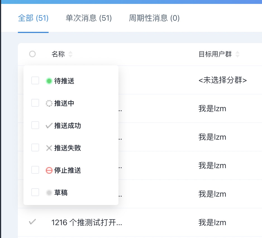Viewport: 262px width, 238px height.
Task: Click the dotted spinner icon for 推送中
Action: (49, 103)
